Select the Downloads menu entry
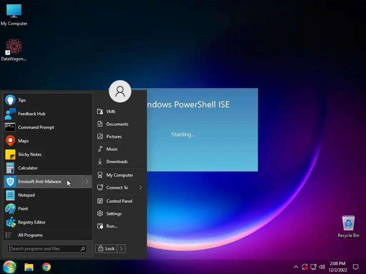This screenshot has width=366, height=274. pos(119,162)
